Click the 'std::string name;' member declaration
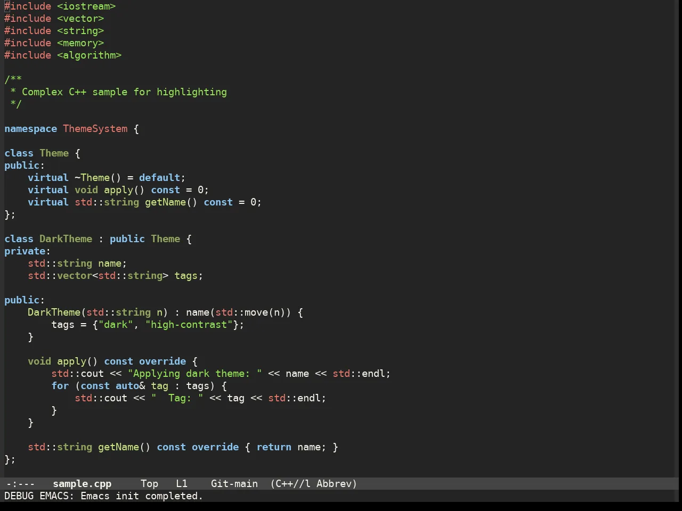This screenshot has width=682, height=511. point(77,263)
